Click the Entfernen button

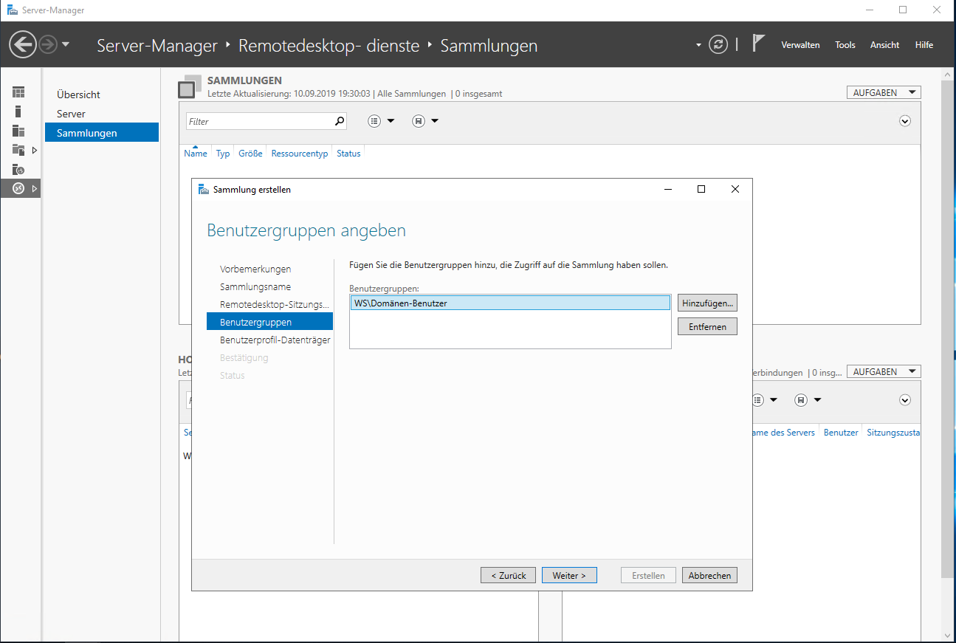(x=707, y=327)
